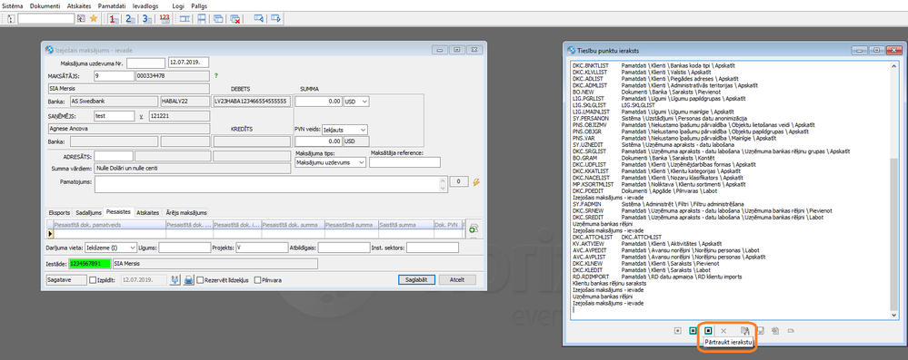Click the red 123 toolbar icon
The height and width of the screenshot is (360, 908).
coord(164,18)
